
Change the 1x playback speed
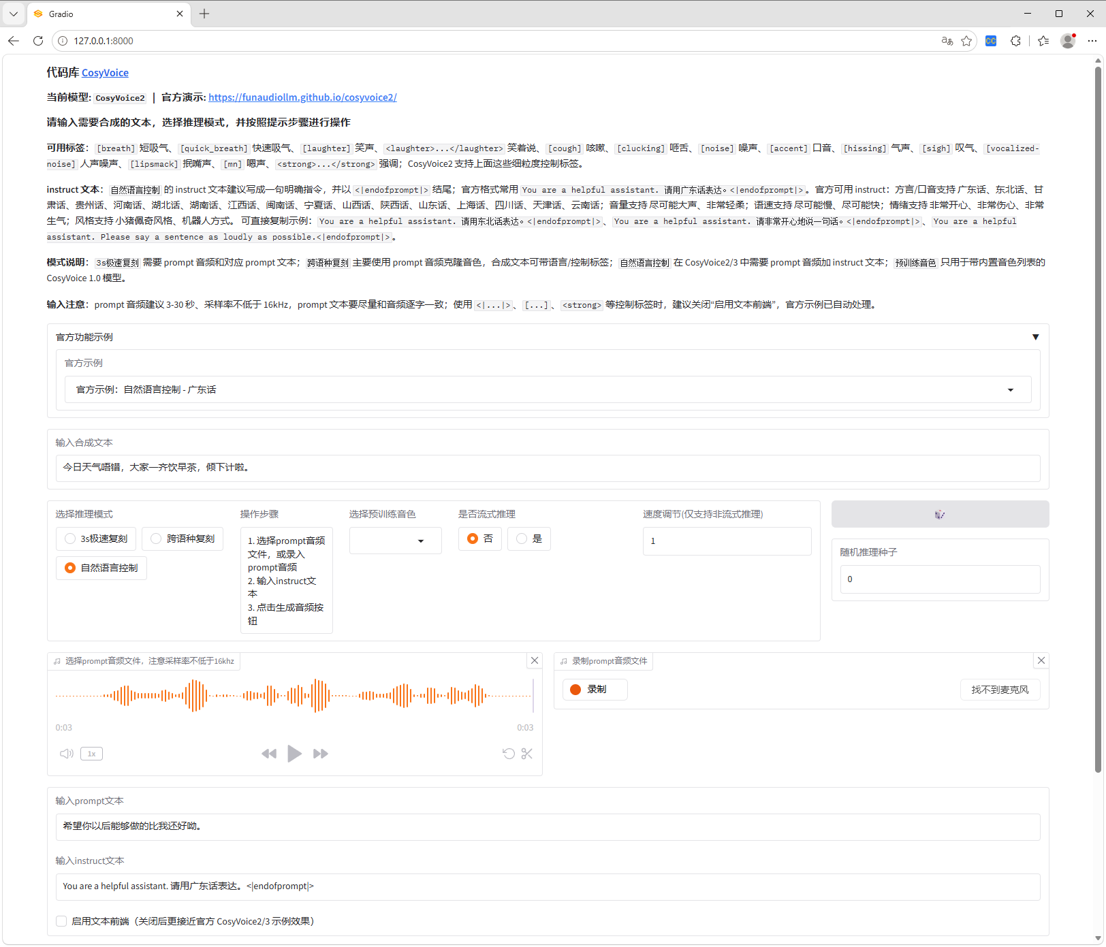pos(91,754)
